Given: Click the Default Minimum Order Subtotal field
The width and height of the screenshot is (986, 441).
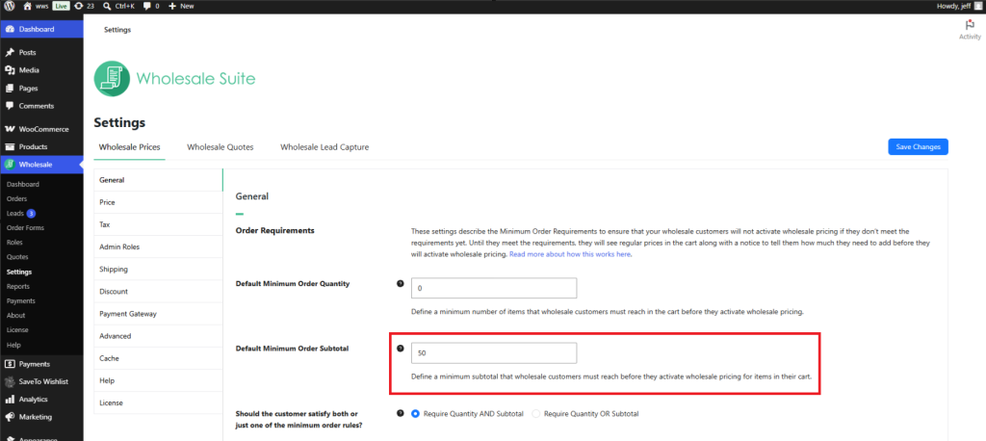Looking at the screenshot, I should click(x=494, y=353).
